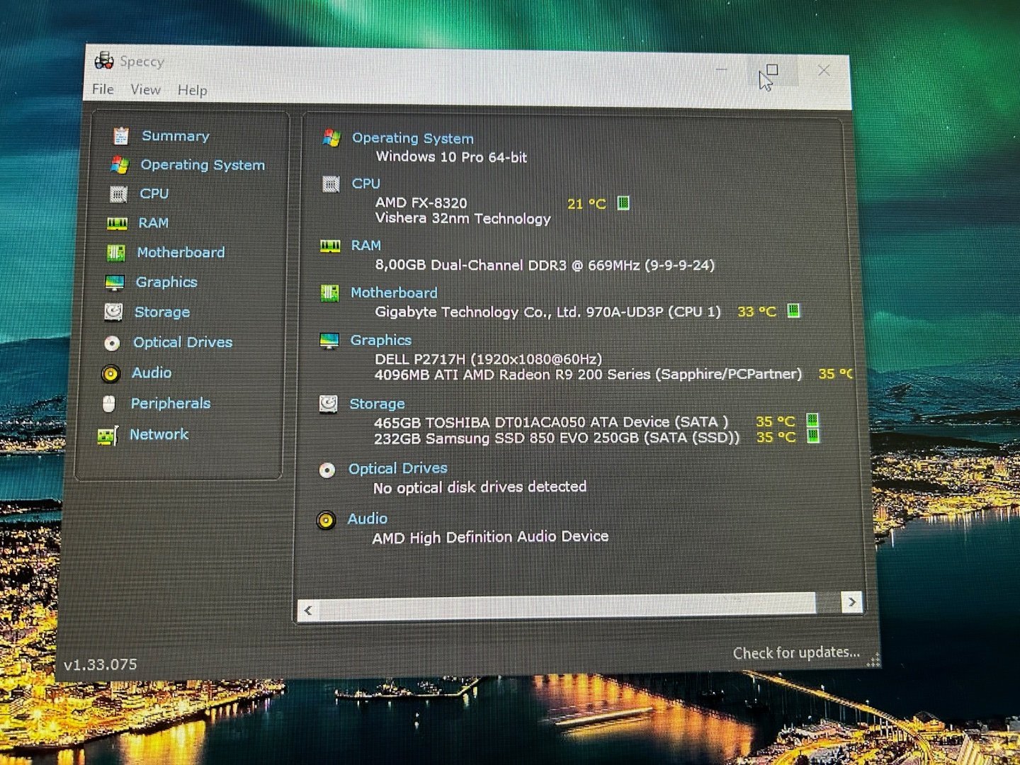
Task: Click DELL P2717H monitor text
Action: coord(488,359)
